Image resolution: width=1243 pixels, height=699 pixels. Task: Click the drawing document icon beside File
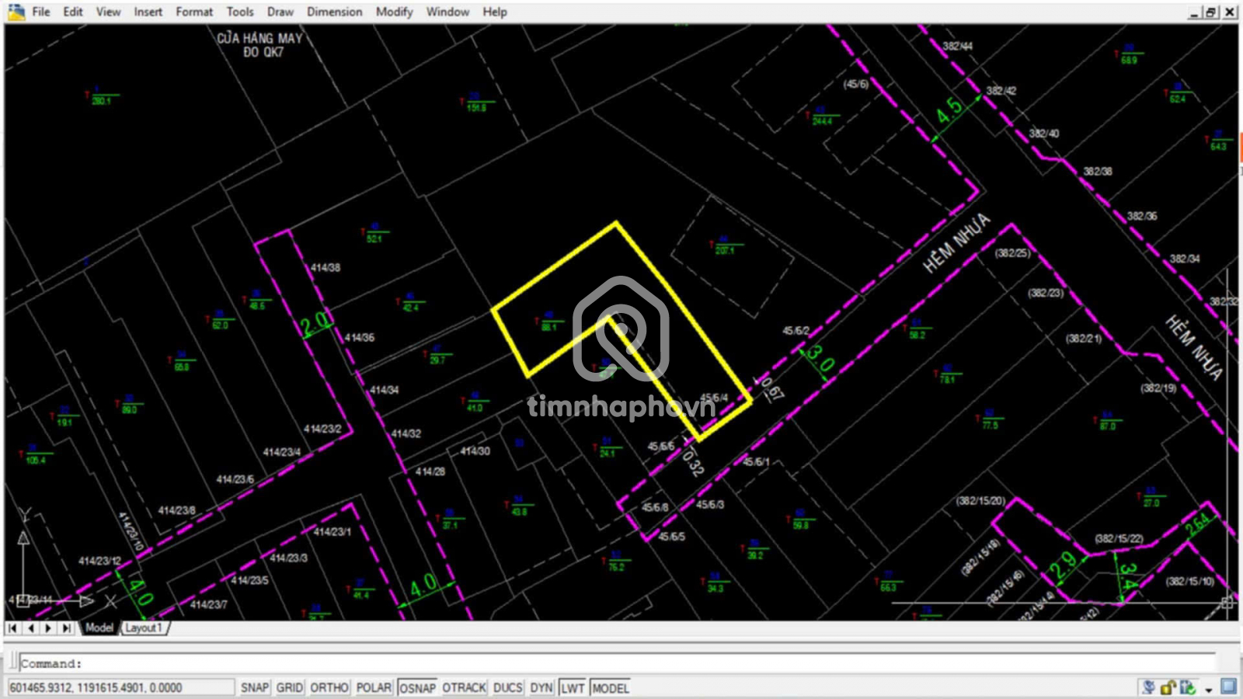16,12
